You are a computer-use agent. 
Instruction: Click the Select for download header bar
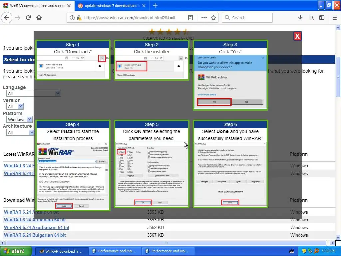[169, 59]
